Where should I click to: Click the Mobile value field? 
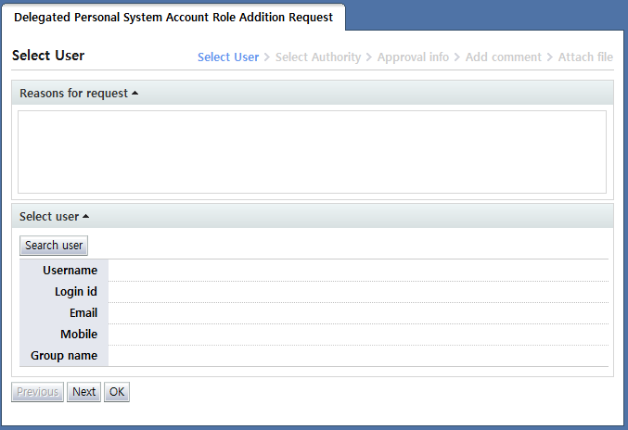(358, 335)
